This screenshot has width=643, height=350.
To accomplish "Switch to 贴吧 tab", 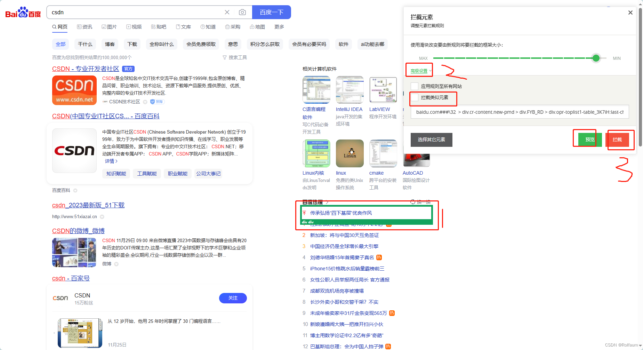I will coord(159,27).
